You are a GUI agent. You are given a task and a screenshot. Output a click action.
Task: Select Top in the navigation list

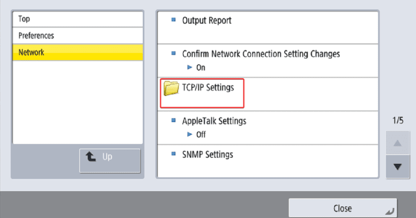(78, 19)
